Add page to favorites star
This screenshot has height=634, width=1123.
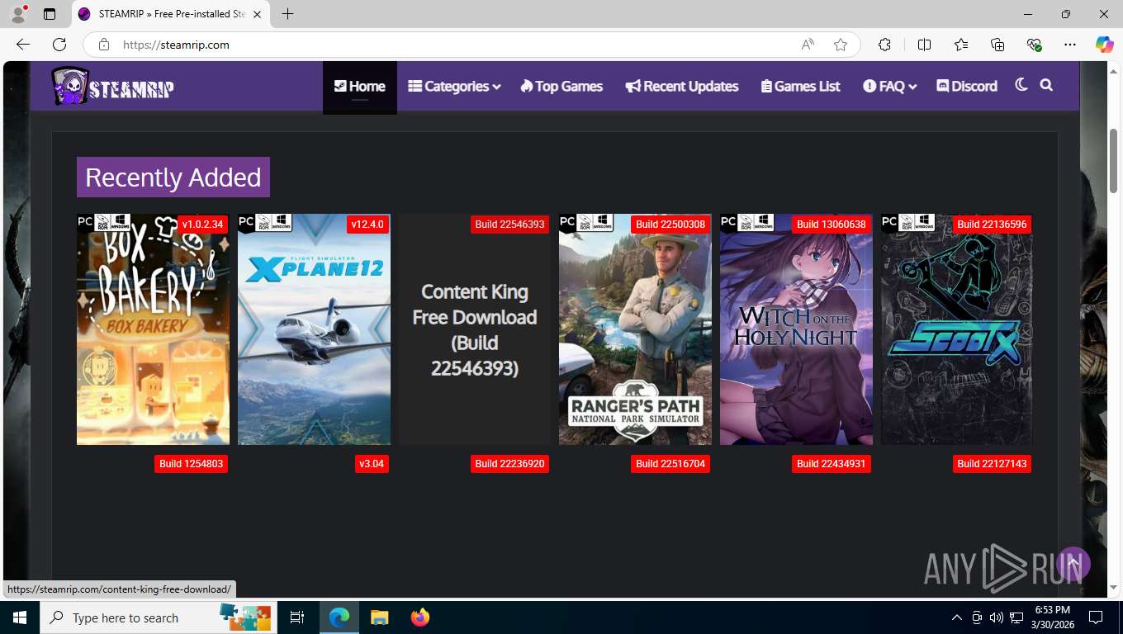click(841, 45)
